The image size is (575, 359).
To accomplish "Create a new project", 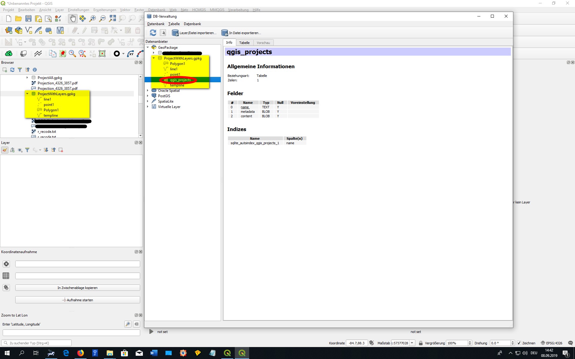I will click(8, 19).
